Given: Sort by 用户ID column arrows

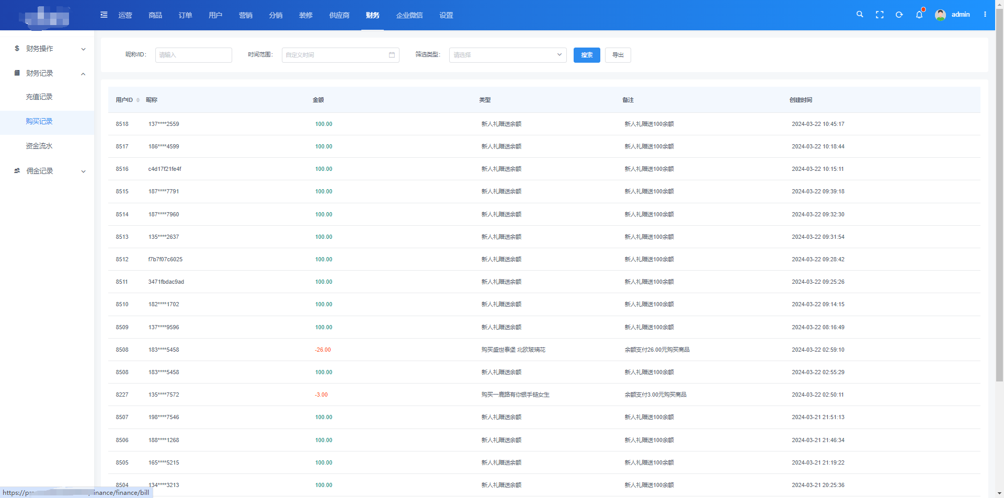Looking at the screenshot, I should click(138, 100).
